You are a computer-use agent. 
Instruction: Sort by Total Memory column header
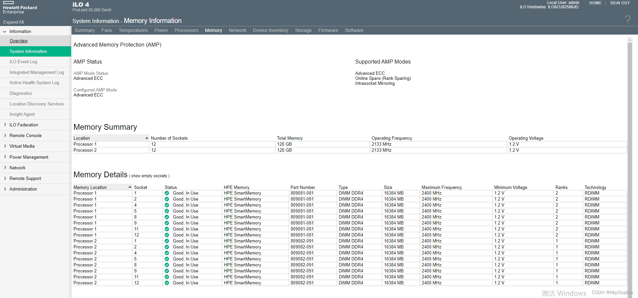290,138
